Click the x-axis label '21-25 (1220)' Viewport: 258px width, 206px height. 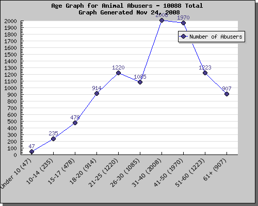pos(103,173)
